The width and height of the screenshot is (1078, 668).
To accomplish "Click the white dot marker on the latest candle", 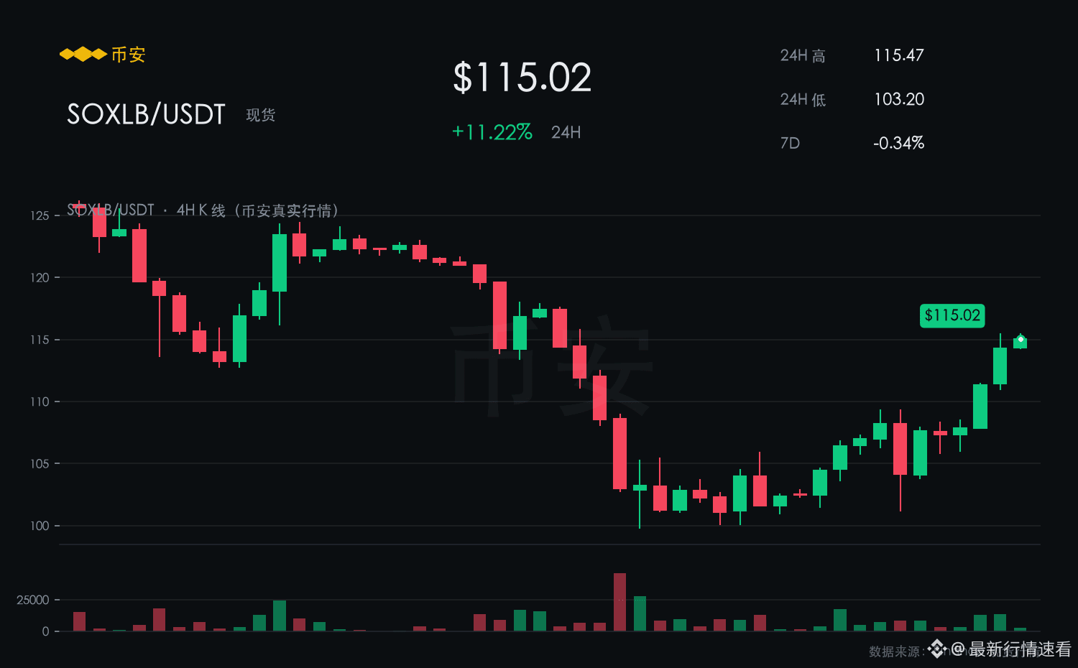I will pos(1021,339).
